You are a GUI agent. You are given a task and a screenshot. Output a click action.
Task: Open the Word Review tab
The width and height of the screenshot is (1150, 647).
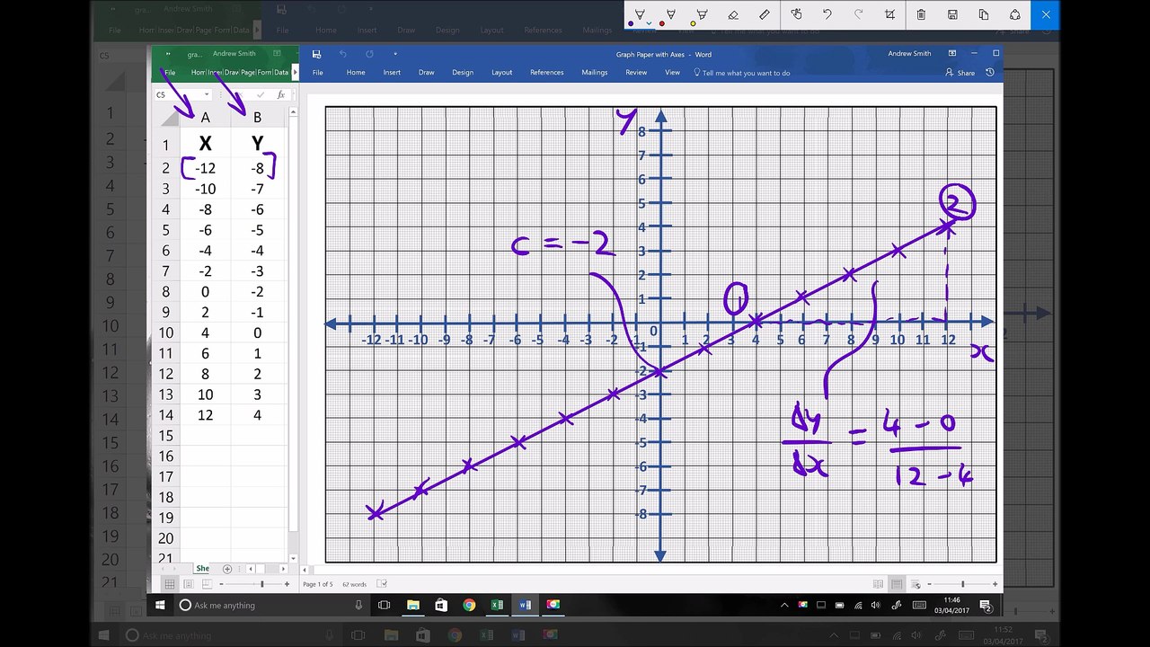(x=636, y=73)
